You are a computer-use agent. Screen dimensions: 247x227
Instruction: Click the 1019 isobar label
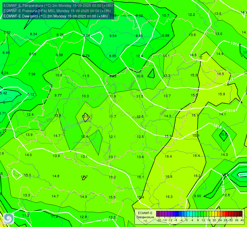coord(217,126)
